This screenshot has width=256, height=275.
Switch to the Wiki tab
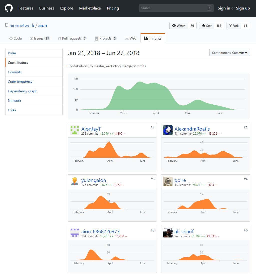pos(131,38)
